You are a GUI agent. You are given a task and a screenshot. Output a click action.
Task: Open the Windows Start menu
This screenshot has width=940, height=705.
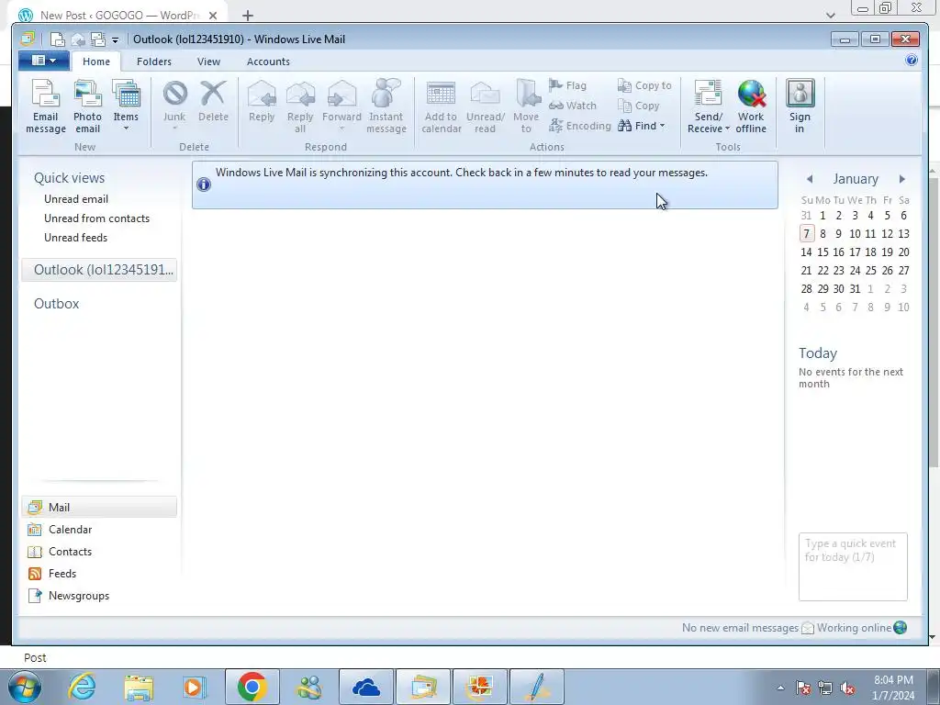pos(25,687)
